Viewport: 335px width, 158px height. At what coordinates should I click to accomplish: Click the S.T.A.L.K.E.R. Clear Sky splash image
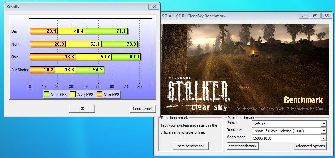click(x=245, y=69)
